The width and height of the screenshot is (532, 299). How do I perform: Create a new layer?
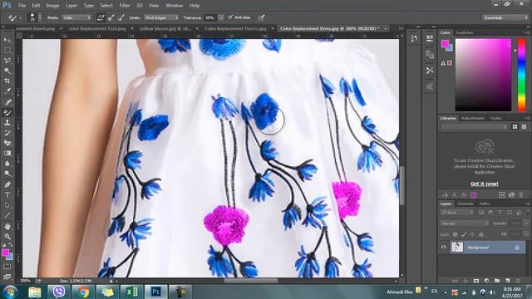point(508,281)
